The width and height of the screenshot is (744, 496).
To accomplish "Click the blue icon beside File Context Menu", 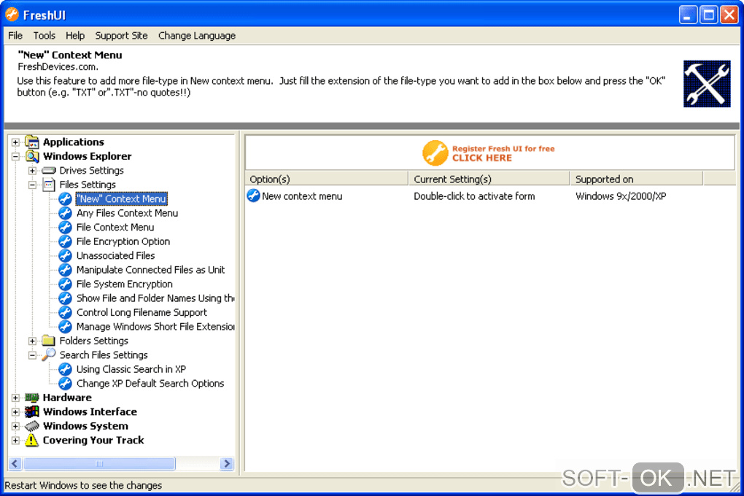I will [65, 228].
